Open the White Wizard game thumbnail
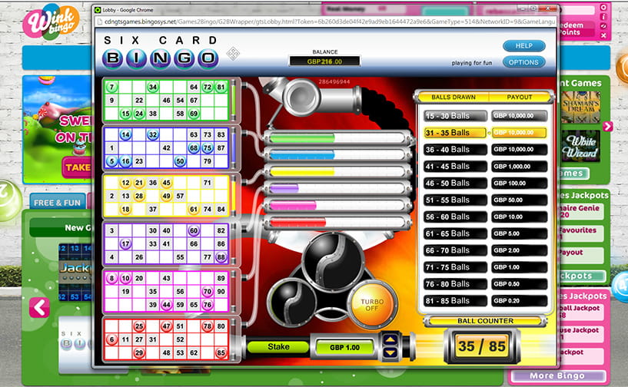This screenshot has height=387, width=628. (580, 146)
